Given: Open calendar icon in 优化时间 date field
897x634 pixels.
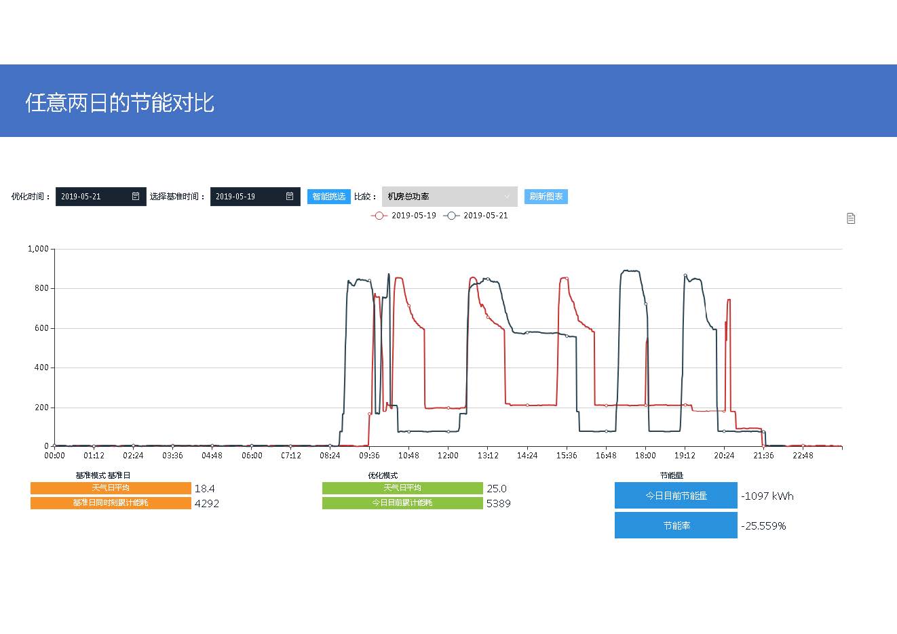Looking at the screenshot, I should tap(136, 197).
